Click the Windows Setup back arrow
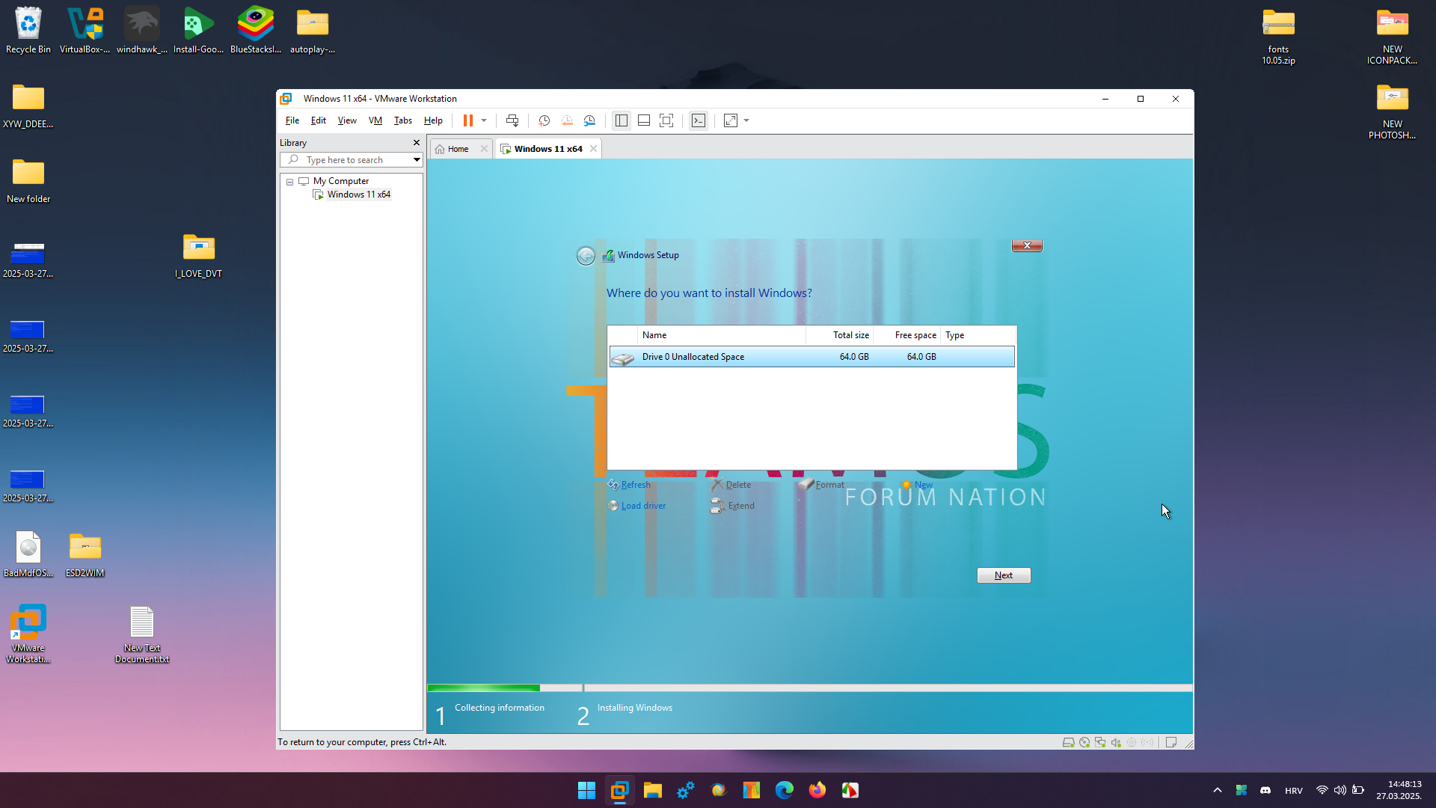This screenshot has width=1436, height=808. tap(586, 256)
